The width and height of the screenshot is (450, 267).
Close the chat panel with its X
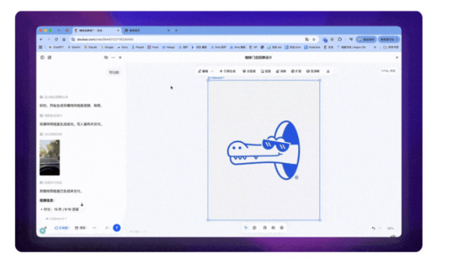pos(120,57)
